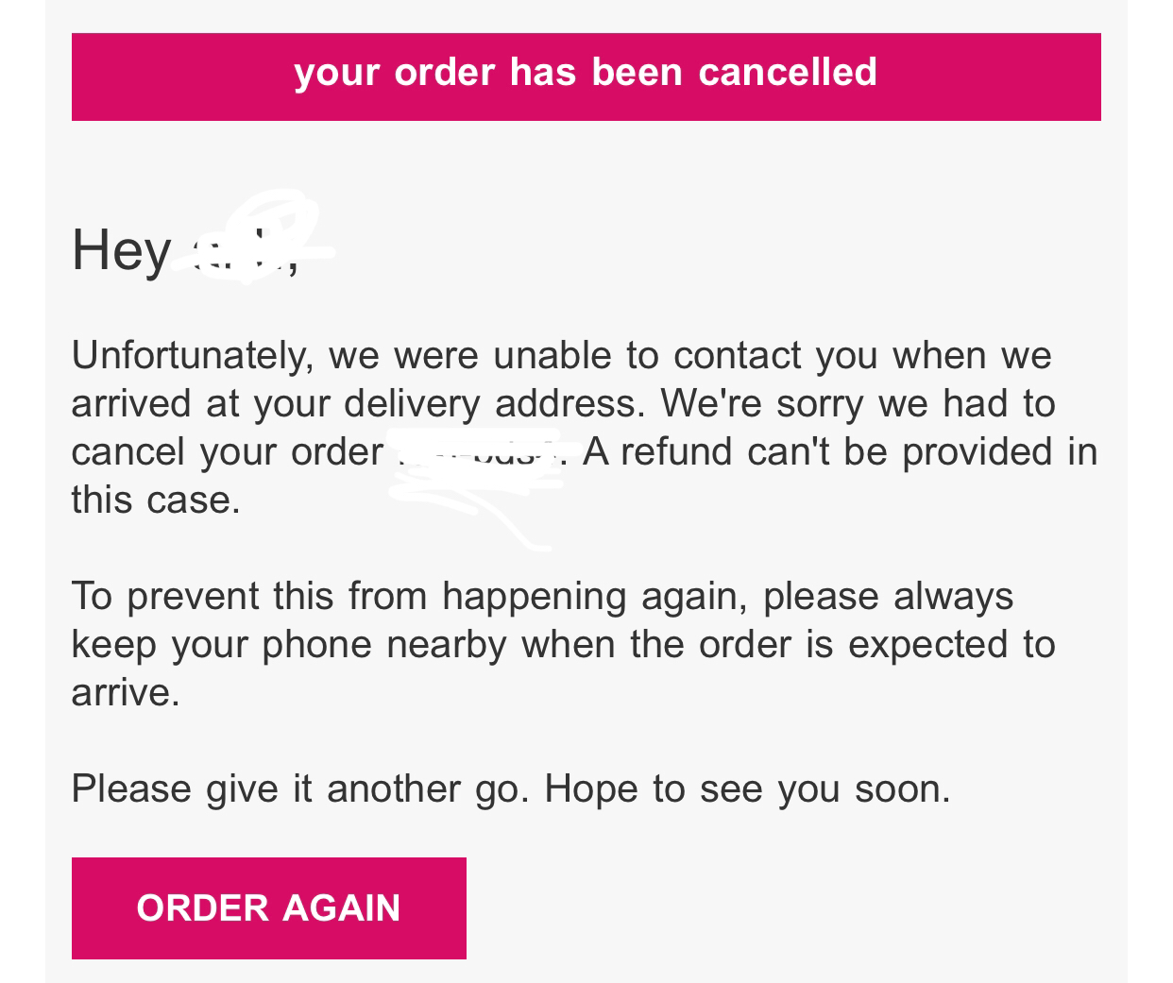This screenshot has width=1173, height=983.
Task: Click the phrase "please always"
Action: (x=888, y=597)
